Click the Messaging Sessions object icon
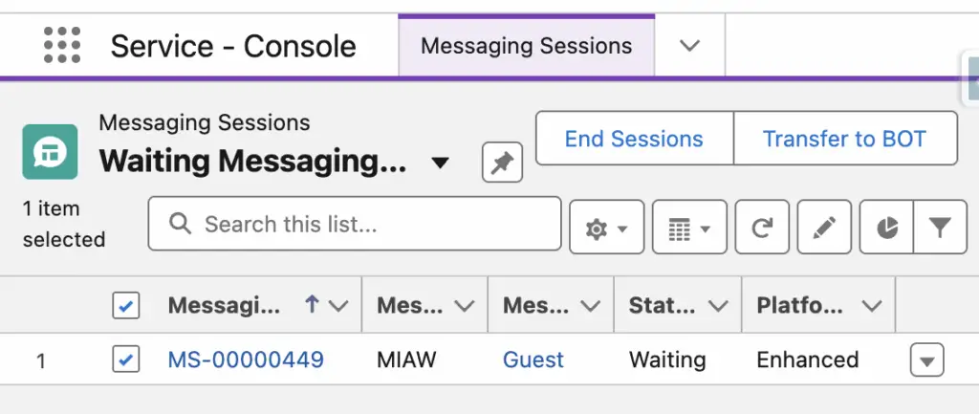The width and height of the screenshot is (979, 414). click(x=50, y=152)
